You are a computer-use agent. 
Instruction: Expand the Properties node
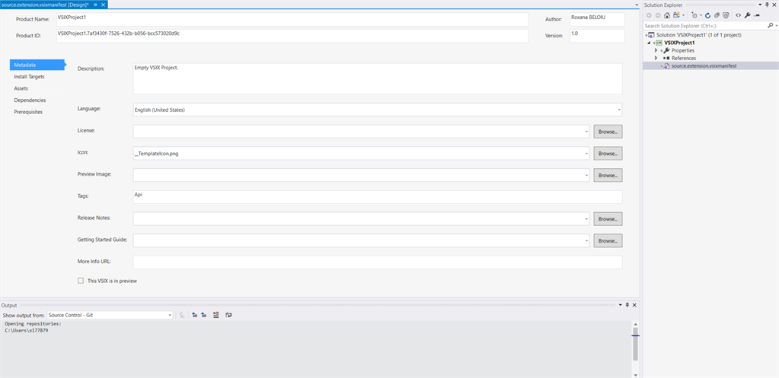pos(656,51)
